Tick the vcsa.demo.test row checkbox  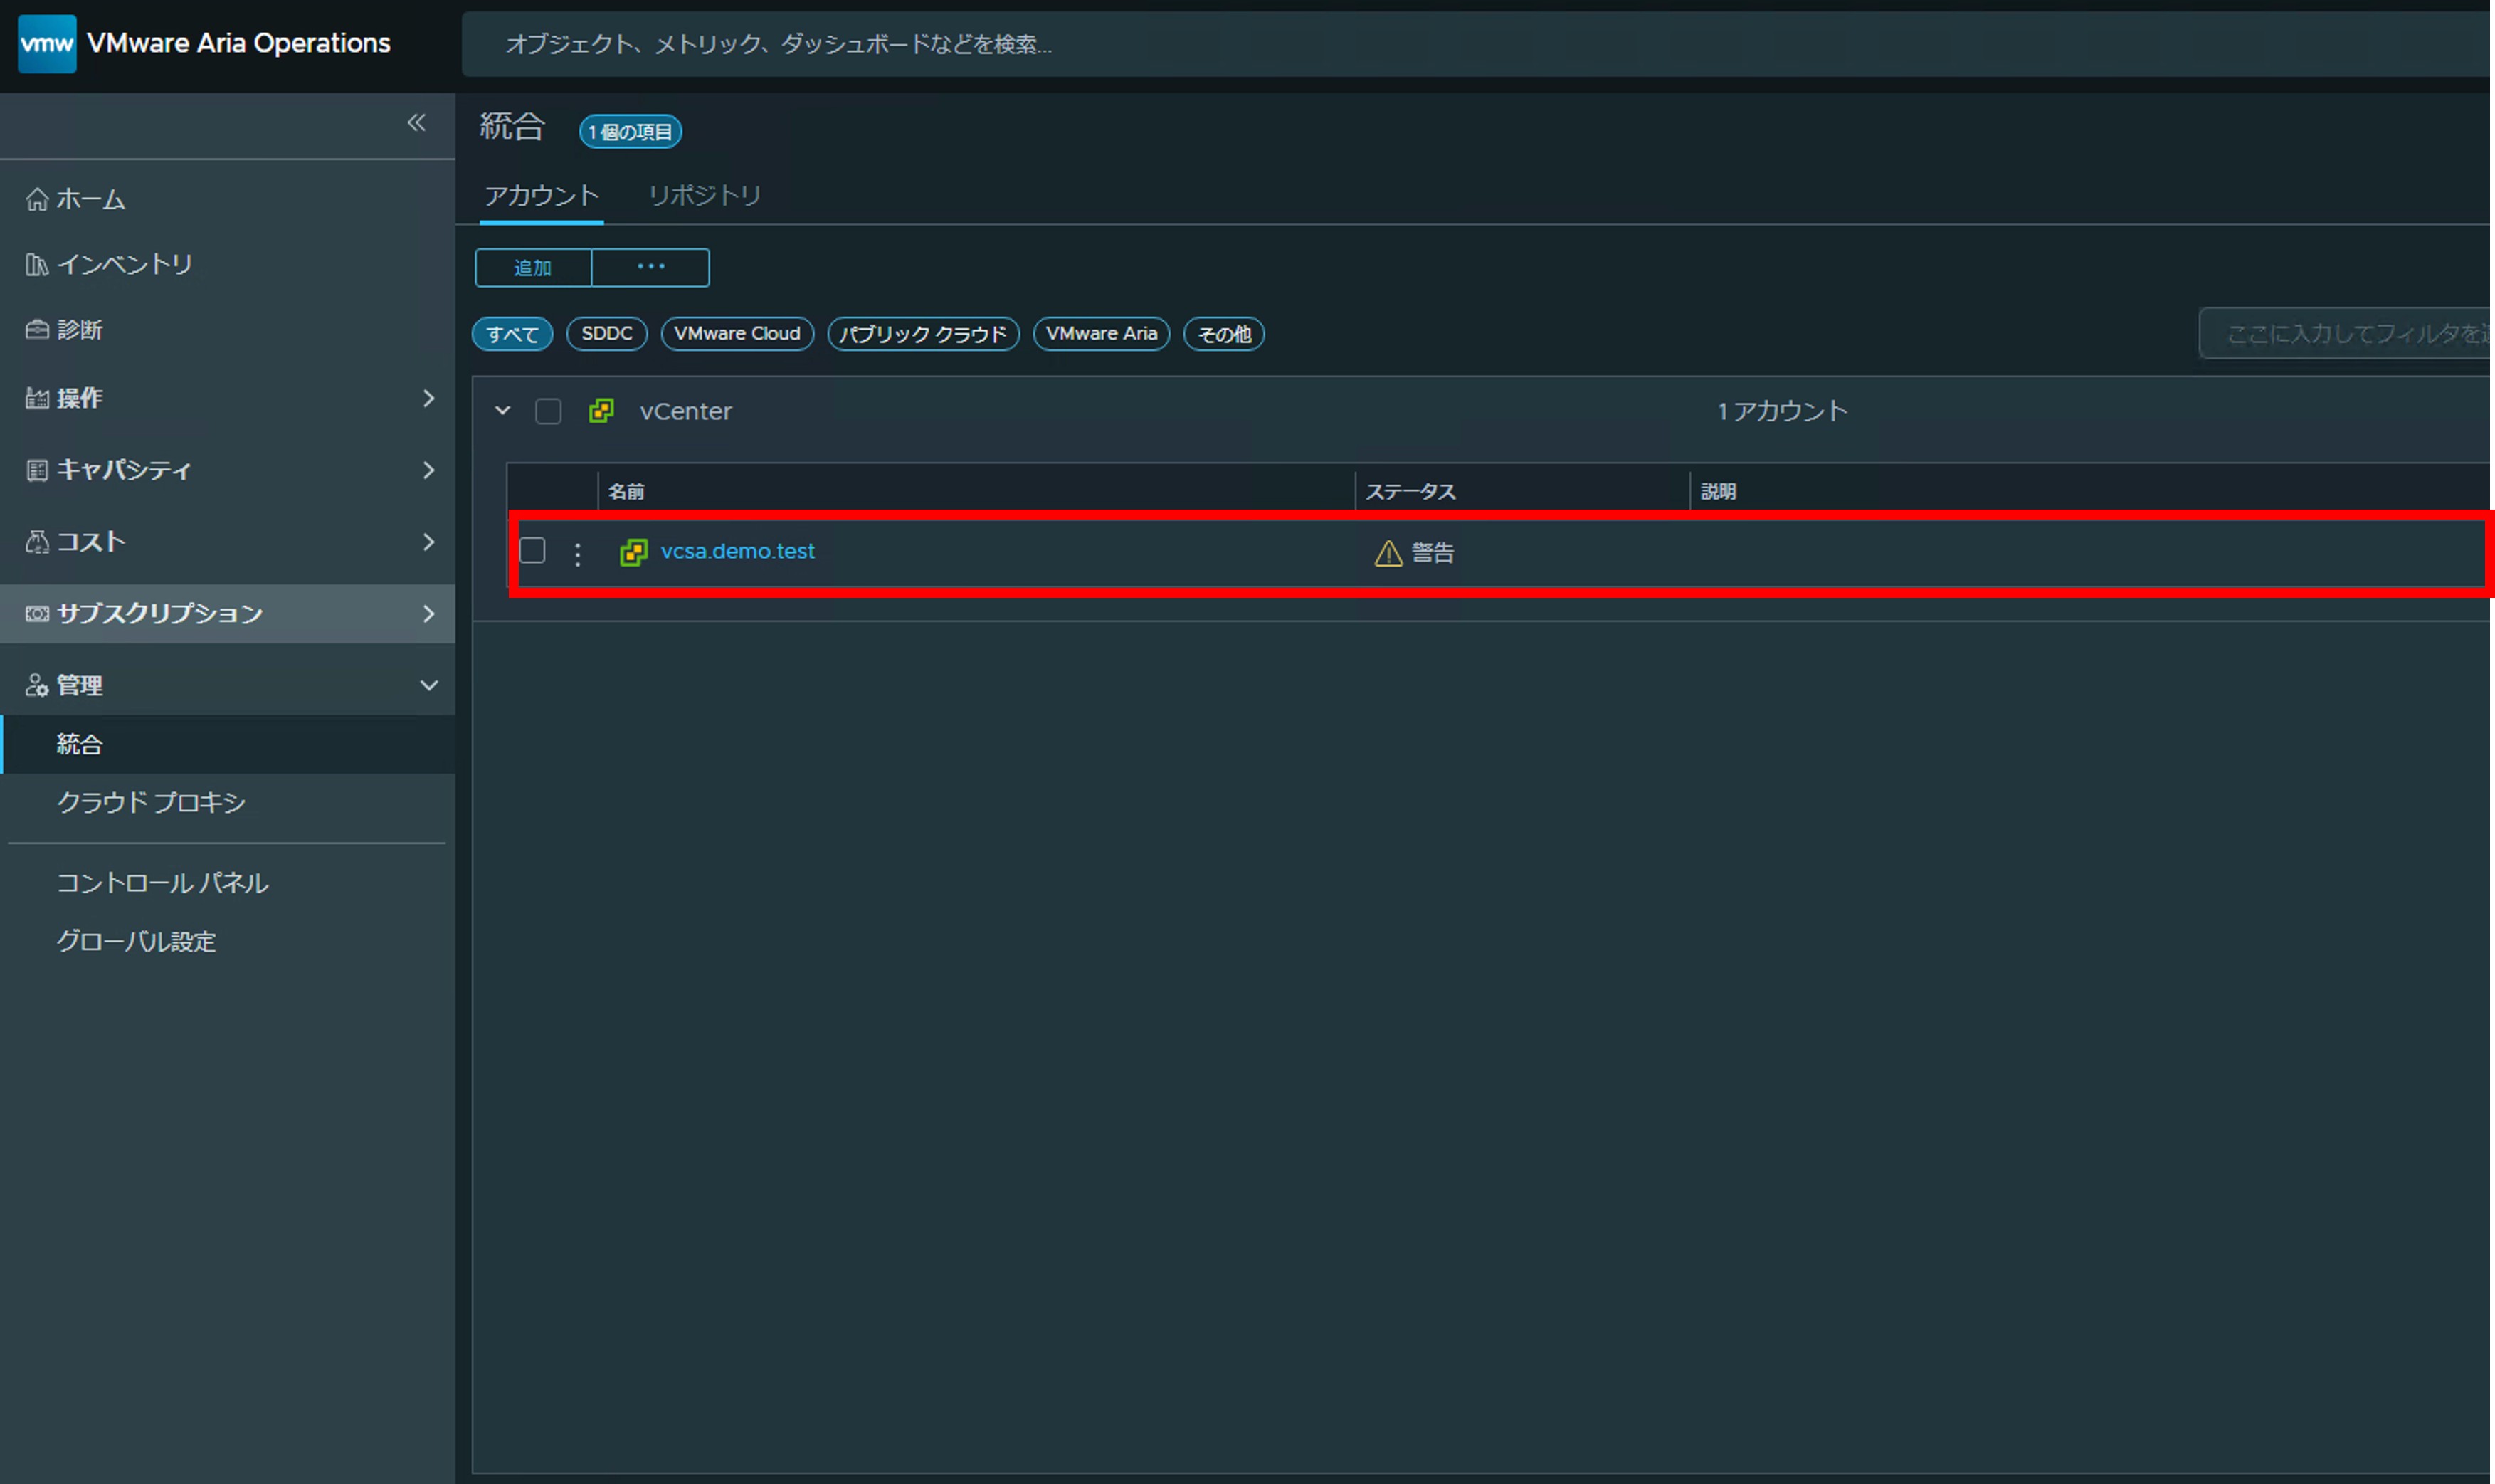pos(532,550)
